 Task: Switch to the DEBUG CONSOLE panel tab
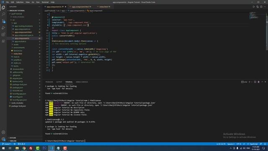[82, 82]
